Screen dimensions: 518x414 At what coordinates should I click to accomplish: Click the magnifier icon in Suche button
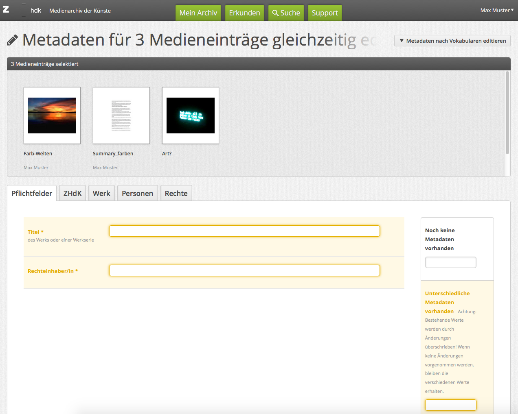276,13
